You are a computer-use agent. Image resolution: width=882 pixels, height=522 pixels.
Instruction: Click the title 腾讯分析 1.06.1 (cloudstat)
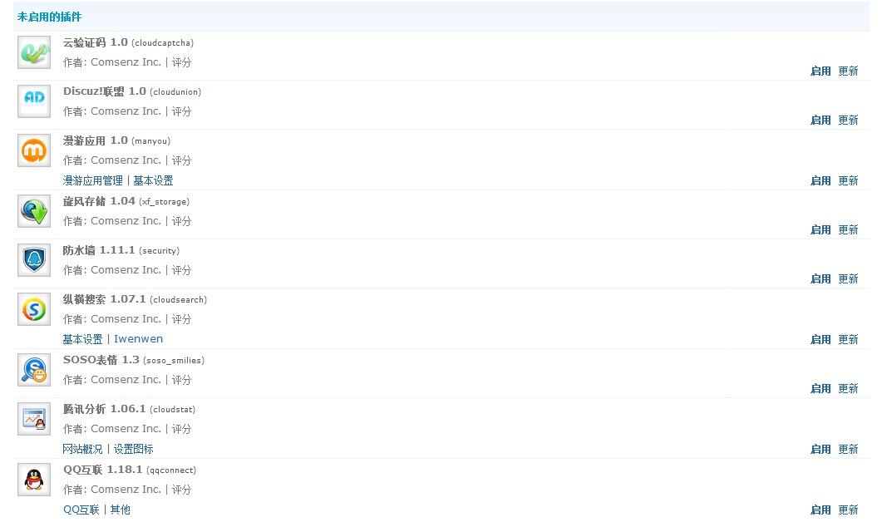(130, 409)
